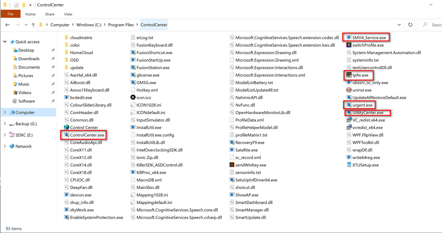Select the bcdedit.exe file icon
This screenshot has height=233, width=442.
pos(67,97)
